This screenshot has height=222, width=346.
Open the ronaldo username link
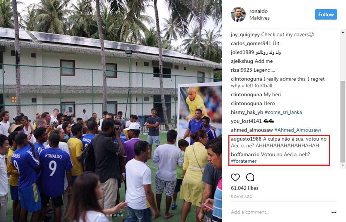(258, 11)
